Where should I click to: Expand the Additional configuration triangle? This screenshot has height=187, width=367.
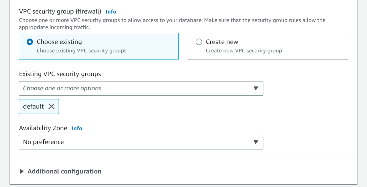[x=22, y=171]
